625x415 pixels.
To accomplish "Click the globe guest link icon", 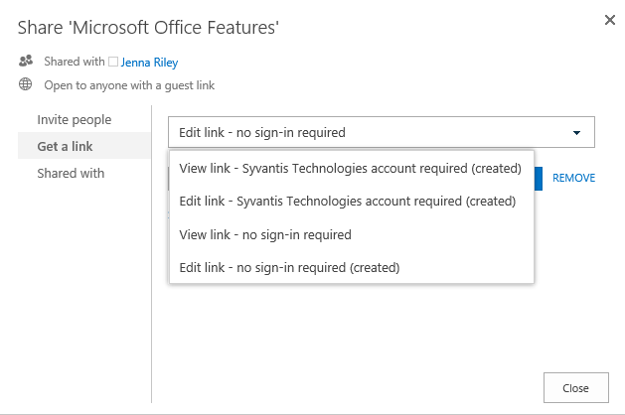I will [26, 84].
